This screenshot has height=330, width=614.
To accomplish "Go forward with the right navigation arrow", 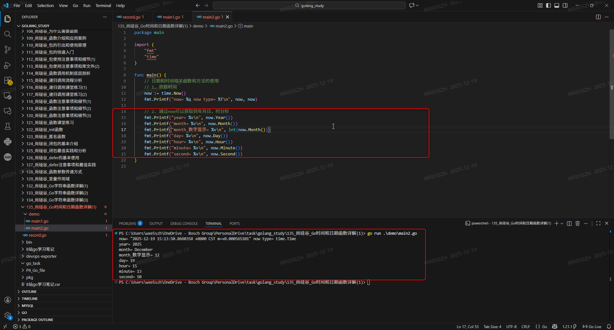I will pyautogui.click(x=206, y=5).
